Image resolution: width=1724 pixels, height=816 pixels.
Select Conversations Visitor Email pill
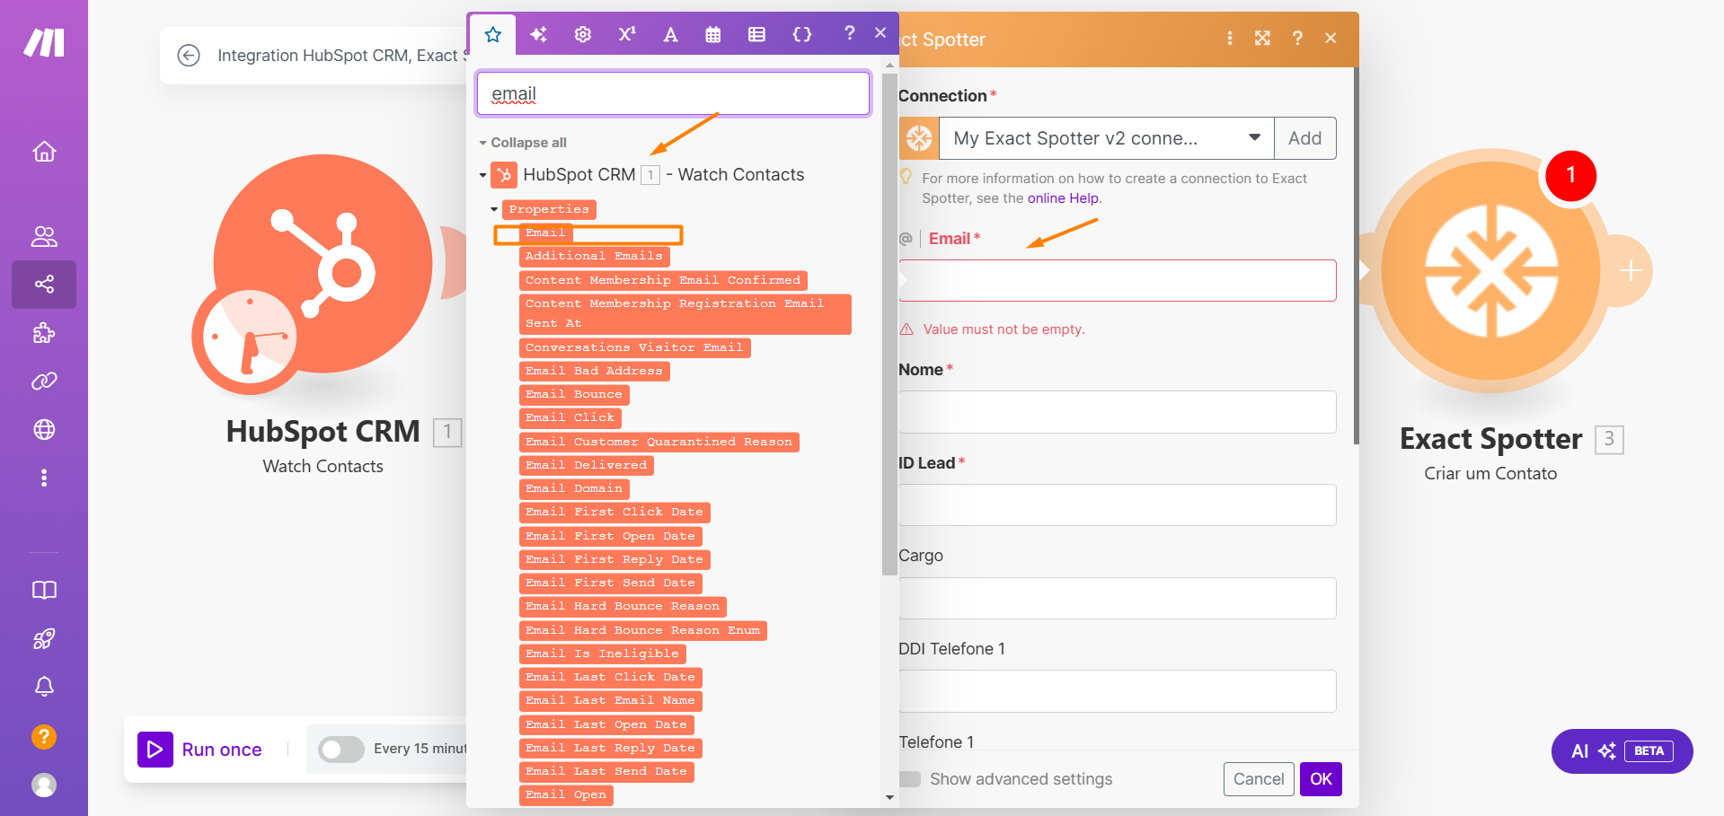(x=634, y=348)
